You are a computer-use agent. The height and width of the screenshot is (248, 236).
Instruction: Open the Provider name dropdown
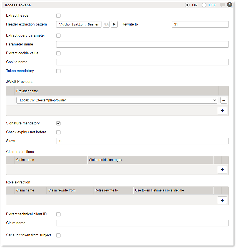tap(117, 100)
